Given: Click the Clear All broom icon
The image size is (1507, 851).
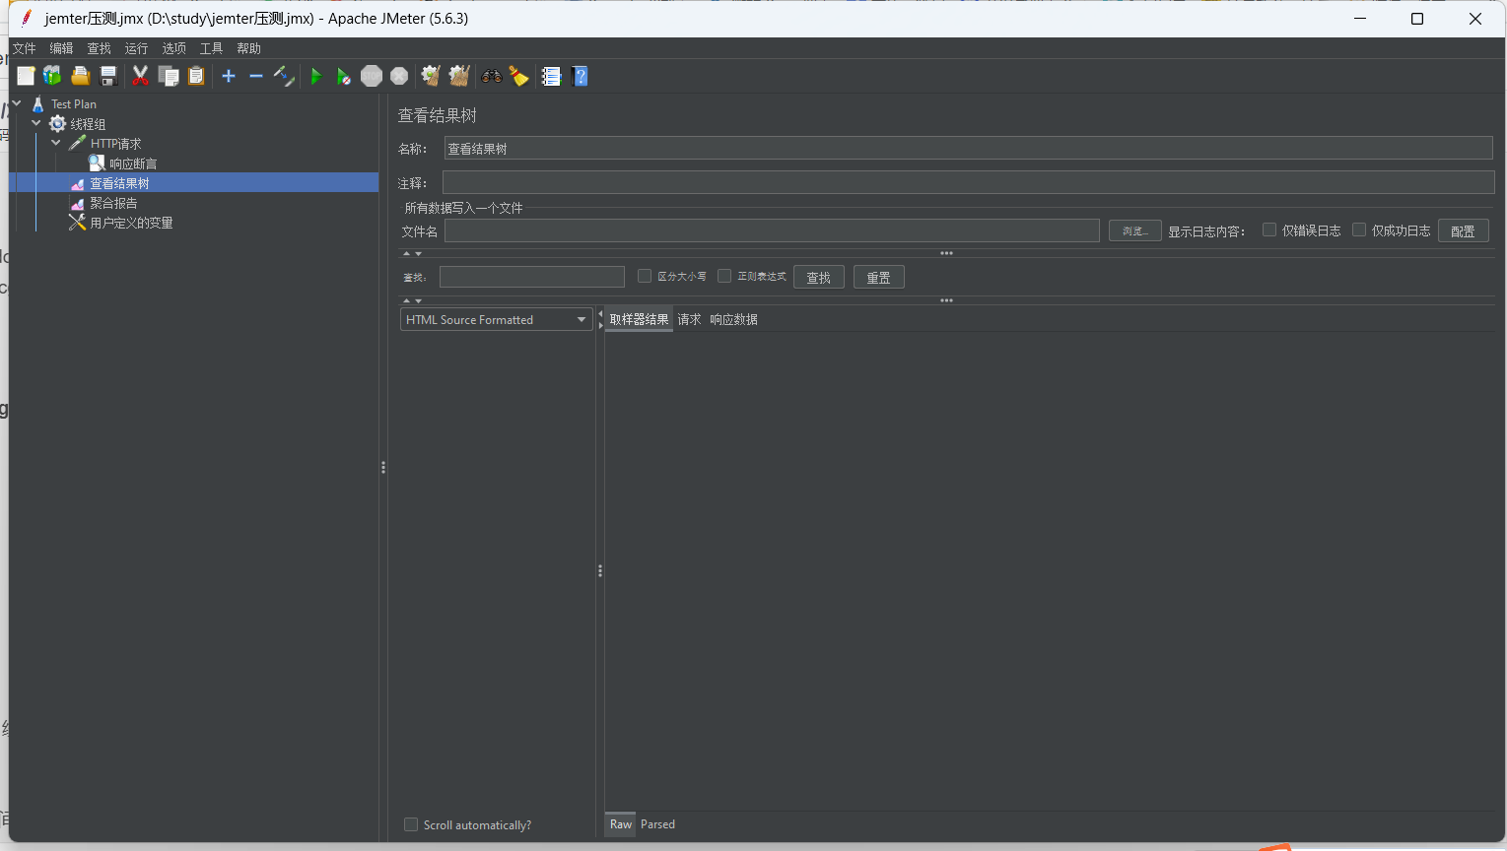Looking at the screenshot, I should [459, 77].
